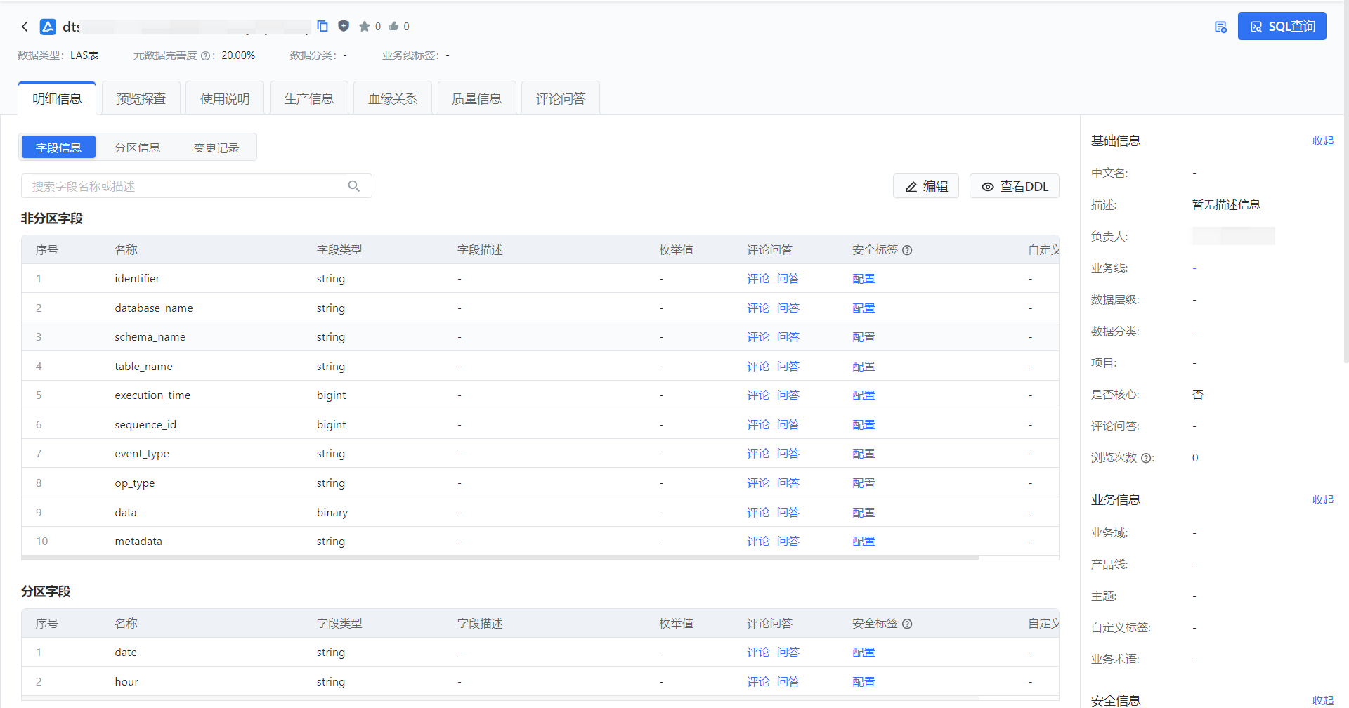
Task: Focus the 搜索字段名称或描述 search box
Action: [197, 186]
